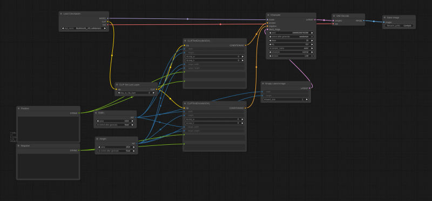Collapse the Width node via its title dot
This screenshot has height=201, width=432.
click(96, 113)
